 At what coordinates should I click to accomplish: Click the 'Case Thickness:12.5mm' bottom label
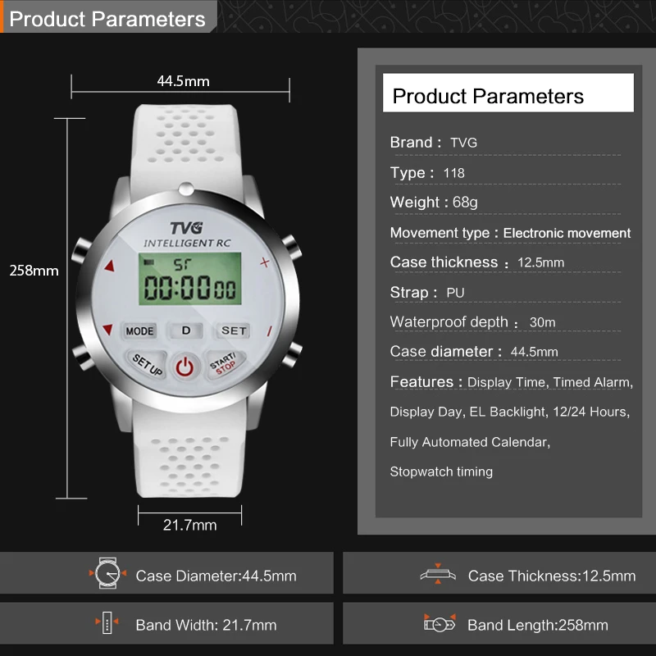(552, 576)
